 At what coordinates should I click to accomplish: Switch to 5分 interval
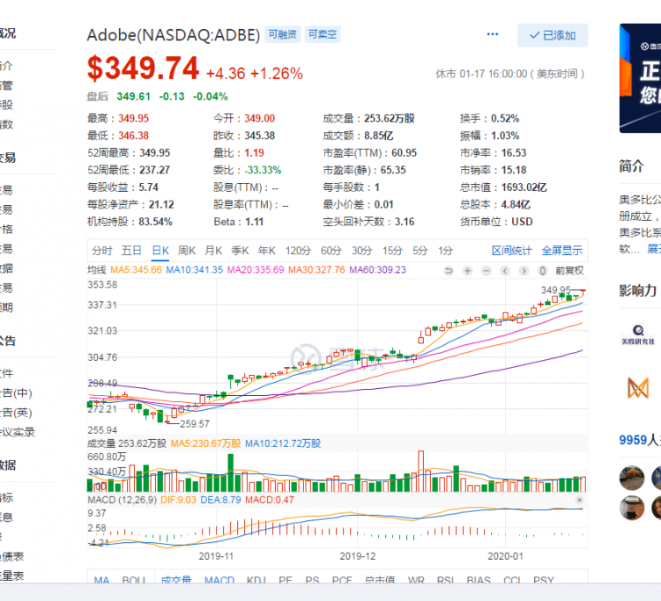(420, 251)
